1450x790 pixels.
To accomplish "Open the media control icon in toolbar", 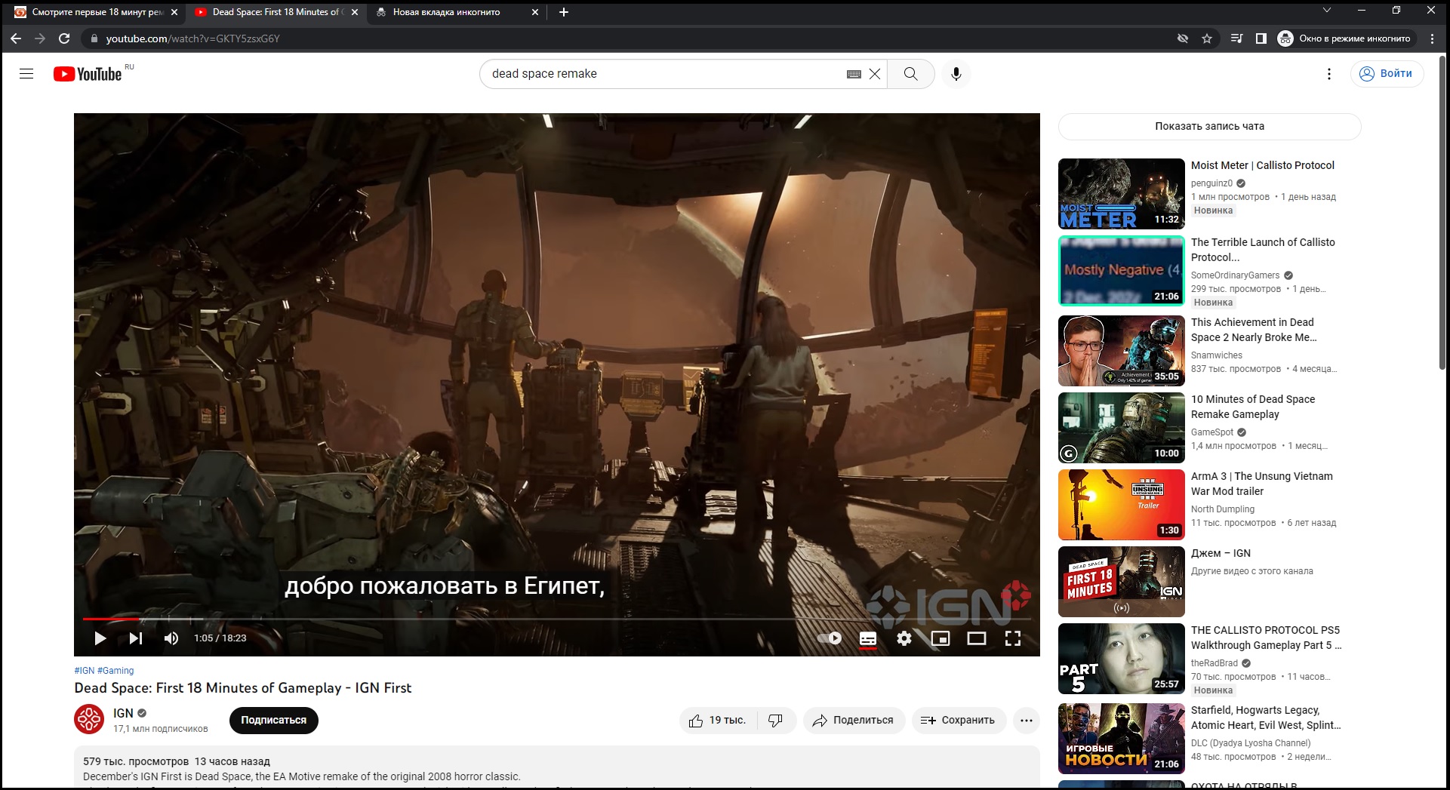I will [1236, 38].
